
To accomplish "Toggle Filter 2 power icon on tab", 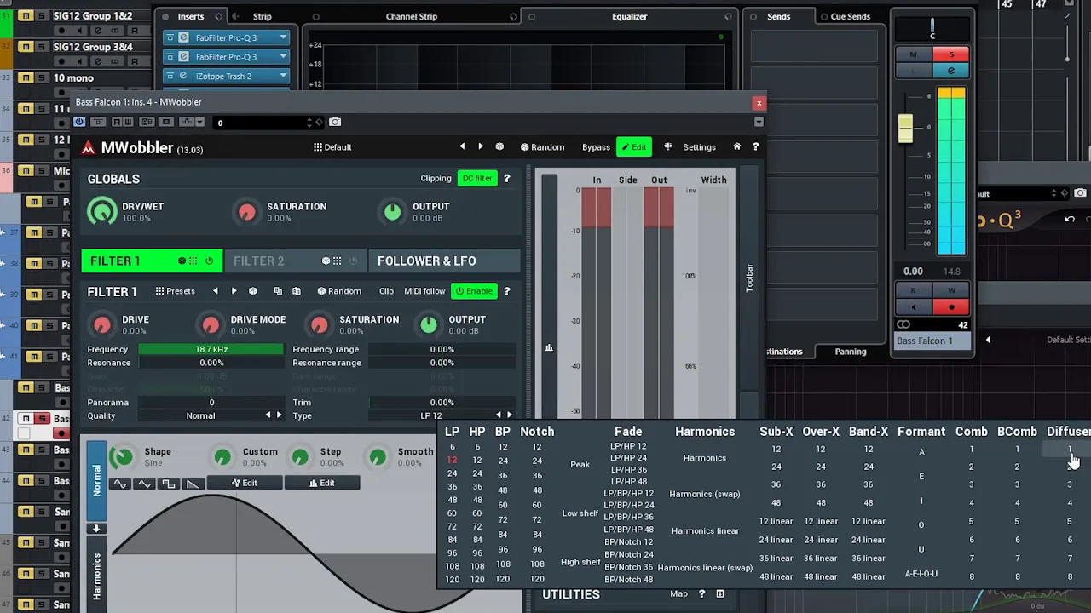I will pos(354,261).
